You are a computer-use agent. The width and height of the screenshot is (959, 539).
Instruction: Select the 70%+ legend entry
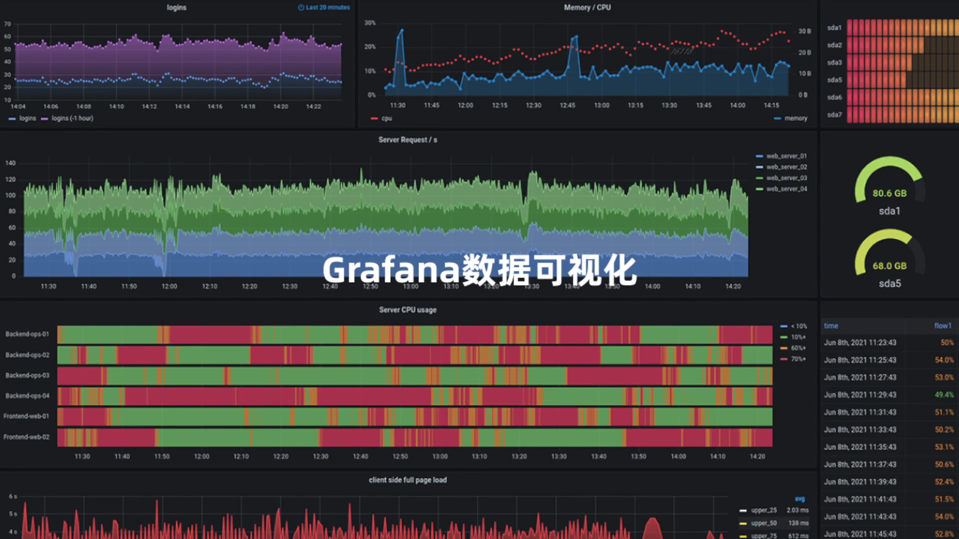[x=793, y=359]
